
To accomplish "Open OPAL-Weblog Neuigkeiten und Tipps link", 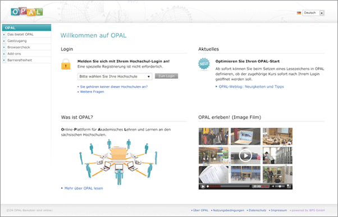I will (x=251, y=87).
